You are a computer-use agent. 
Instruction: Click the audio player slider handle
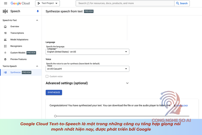pyautogui.click(x=55, y=116)
